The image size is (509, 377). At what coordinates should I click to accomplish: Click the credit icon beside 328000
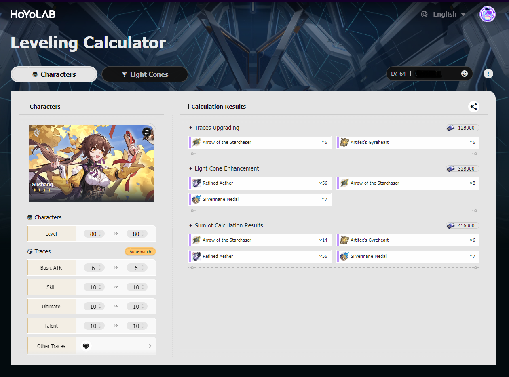[x=450, y=168]
